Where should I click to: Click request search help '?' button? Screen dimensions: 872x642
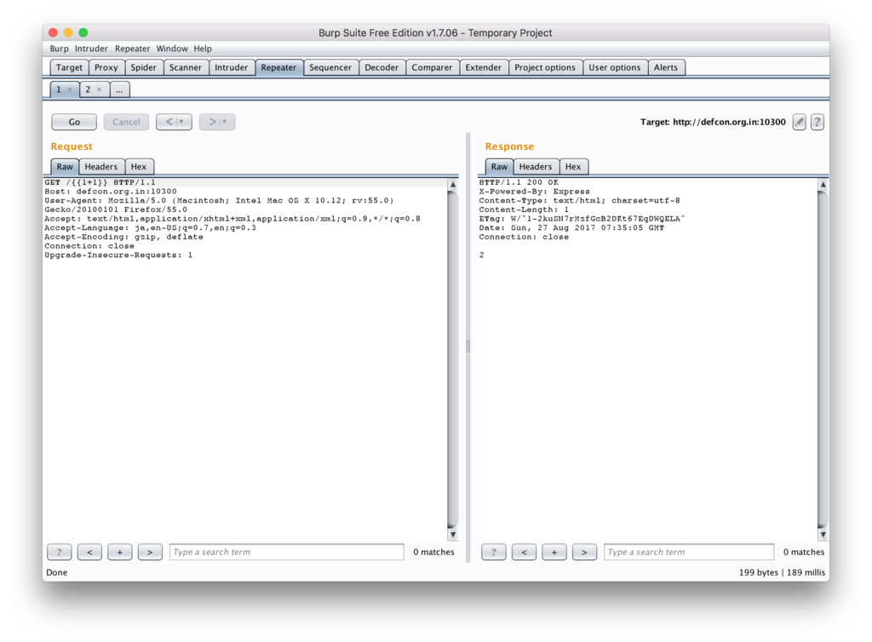(60, 552)
